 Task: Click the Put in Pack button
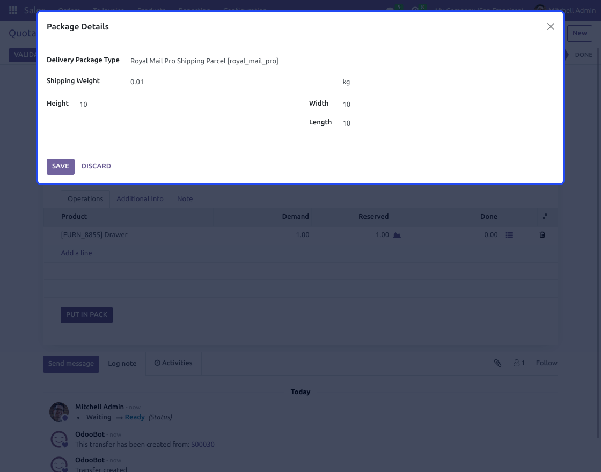point(86,315)
